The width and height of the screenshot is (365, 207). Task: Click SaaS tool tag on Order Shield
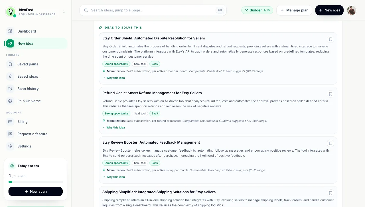click(140, 64)
